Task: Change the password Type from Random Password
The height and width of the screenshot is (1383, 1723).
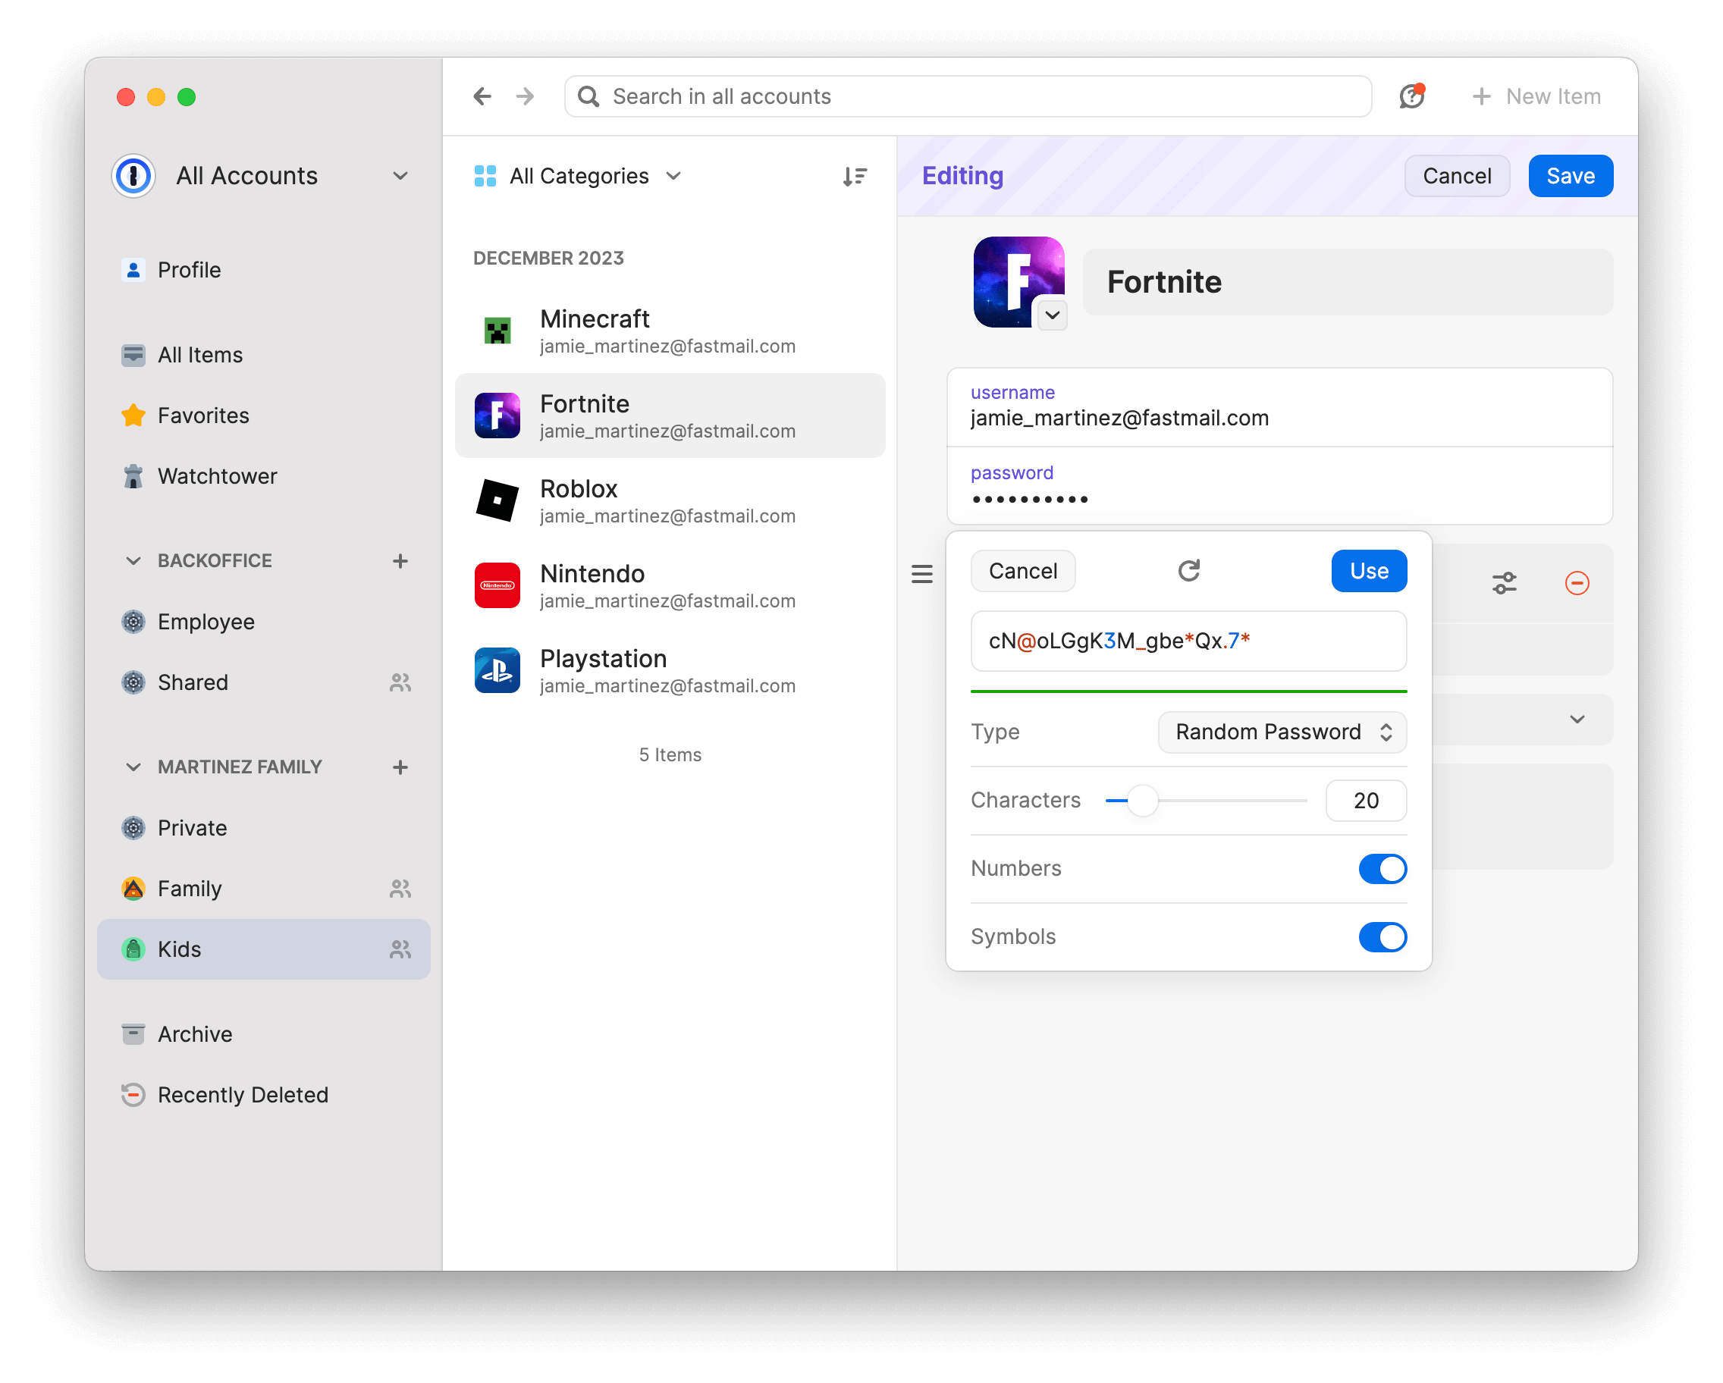Action: pyautogui.click(x=1281, y=732)
